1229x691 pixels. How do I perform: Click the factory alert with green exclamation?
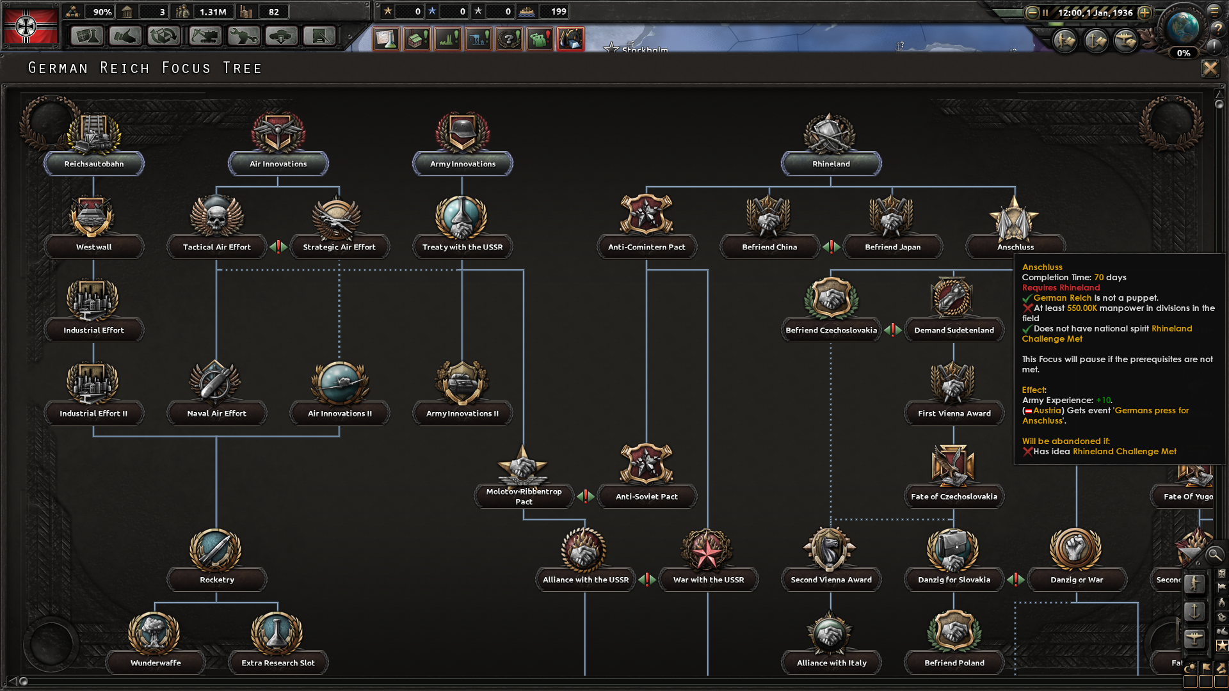[x=417, y=39]
